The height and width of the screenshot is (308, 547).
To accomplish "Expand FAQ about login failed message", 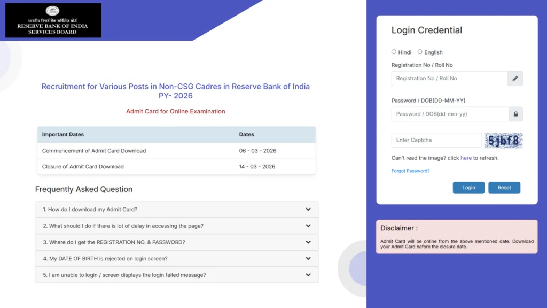I will pos(176,275).
